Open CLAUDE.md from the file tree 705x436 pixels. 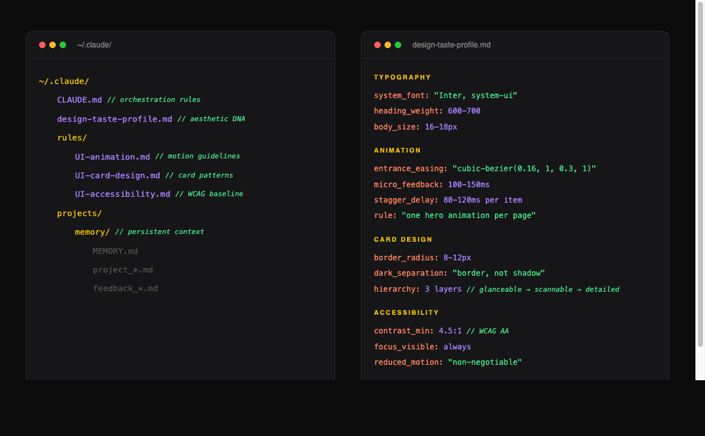tap(79, 99)
